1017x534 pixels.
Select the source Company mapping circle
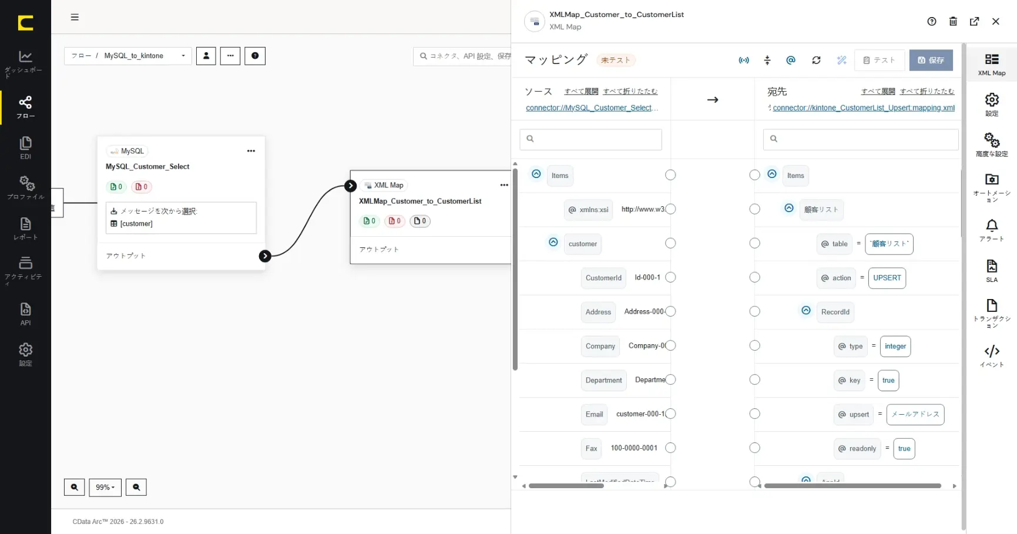[x=670, y=345]
